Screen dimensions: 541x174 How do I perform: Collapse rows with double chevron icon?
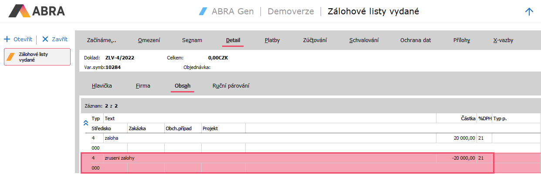85,123
